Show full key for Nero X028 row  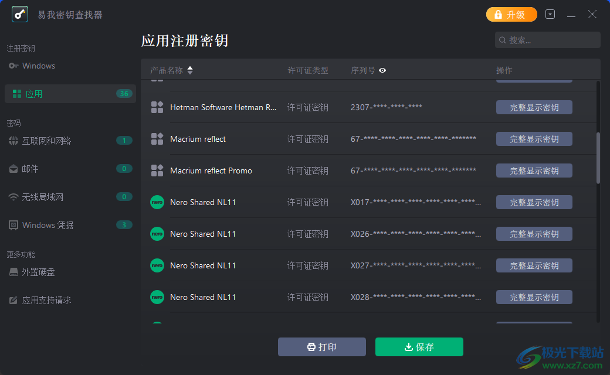534,297
